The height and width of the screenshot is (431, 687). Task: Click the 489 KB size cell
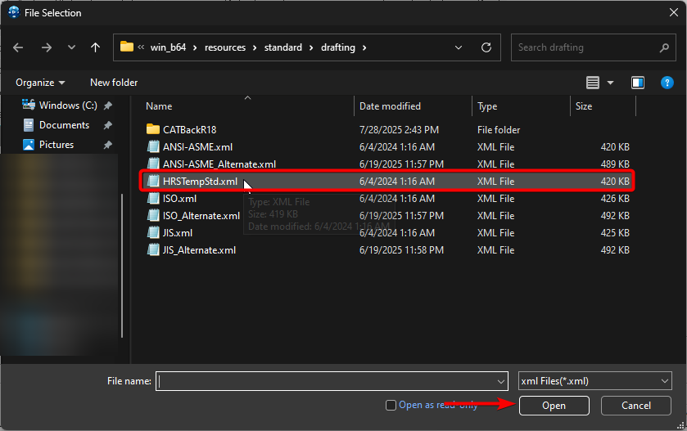click(615, 164)
